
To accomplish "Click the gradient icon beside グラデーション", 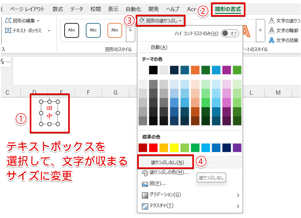I will (x=145, y=195).
